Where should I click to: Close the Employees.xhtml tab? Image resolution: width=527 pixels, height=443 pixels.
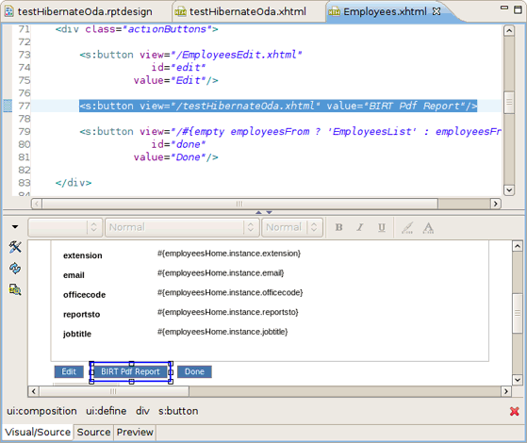(x=436, y=11)
